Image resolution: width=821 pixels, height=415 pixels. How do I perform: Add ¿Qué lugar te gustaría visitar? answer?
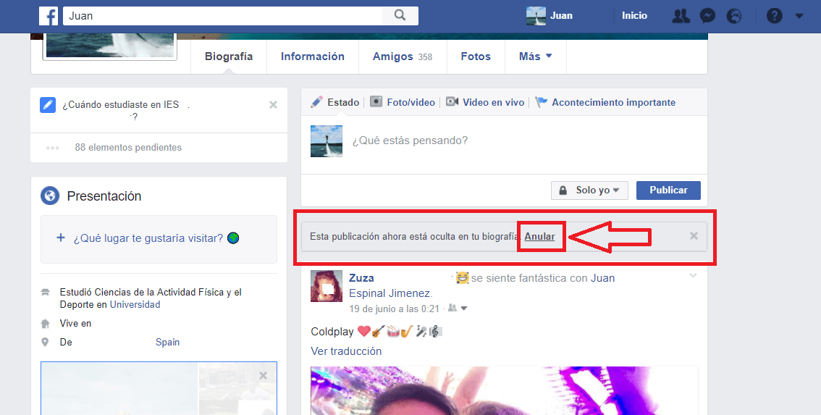(x=159, y=238)
